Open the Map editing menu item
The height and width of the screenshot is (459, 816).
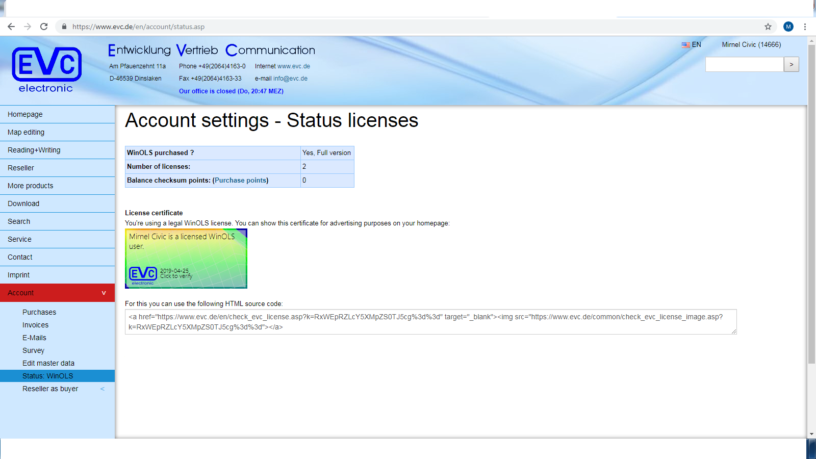57,132
